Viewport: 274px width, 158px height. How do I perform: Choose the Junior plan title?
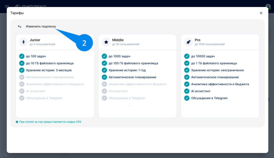click(35, 40)
